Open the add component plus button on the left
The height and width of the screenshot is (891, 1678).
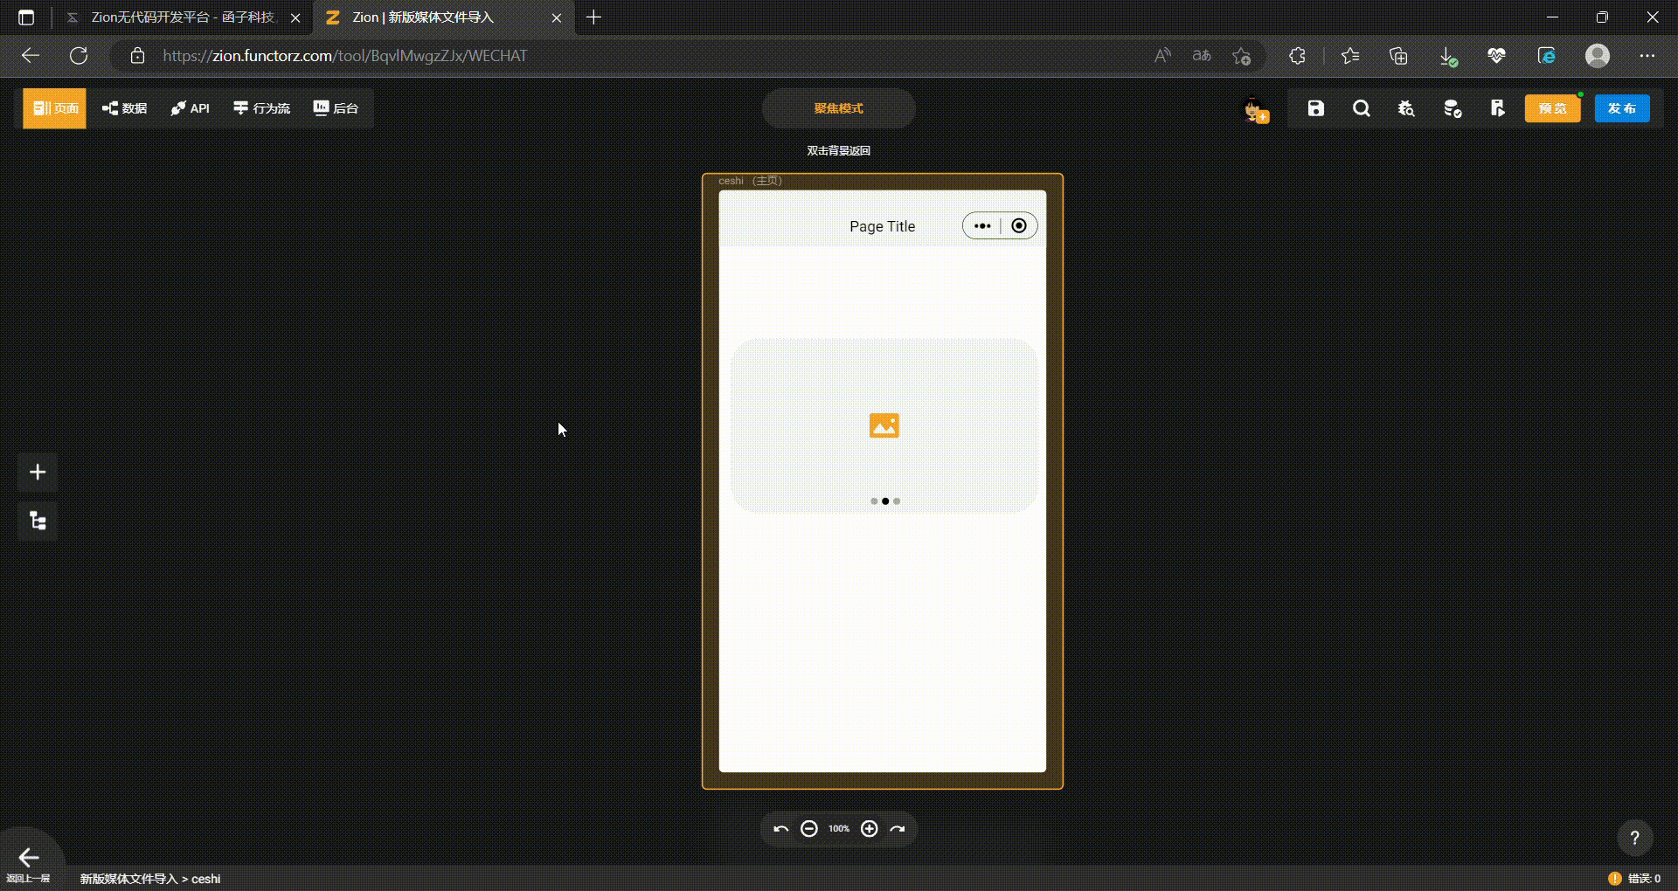pyautogui.click(x=38, y=473)
